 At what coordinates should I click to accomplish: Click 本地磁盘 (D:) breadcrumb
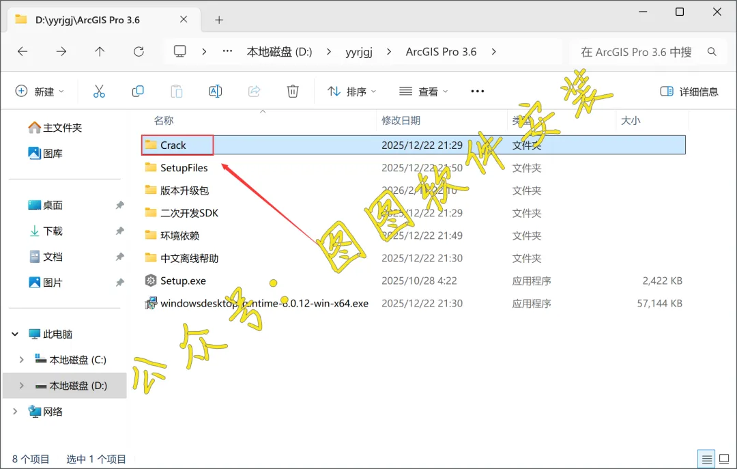pos(279,52)
